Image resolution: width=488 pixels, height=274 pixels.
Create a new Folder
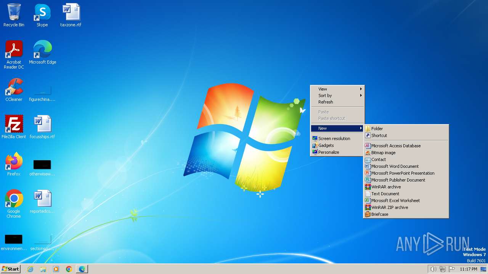tap(406, 129)
